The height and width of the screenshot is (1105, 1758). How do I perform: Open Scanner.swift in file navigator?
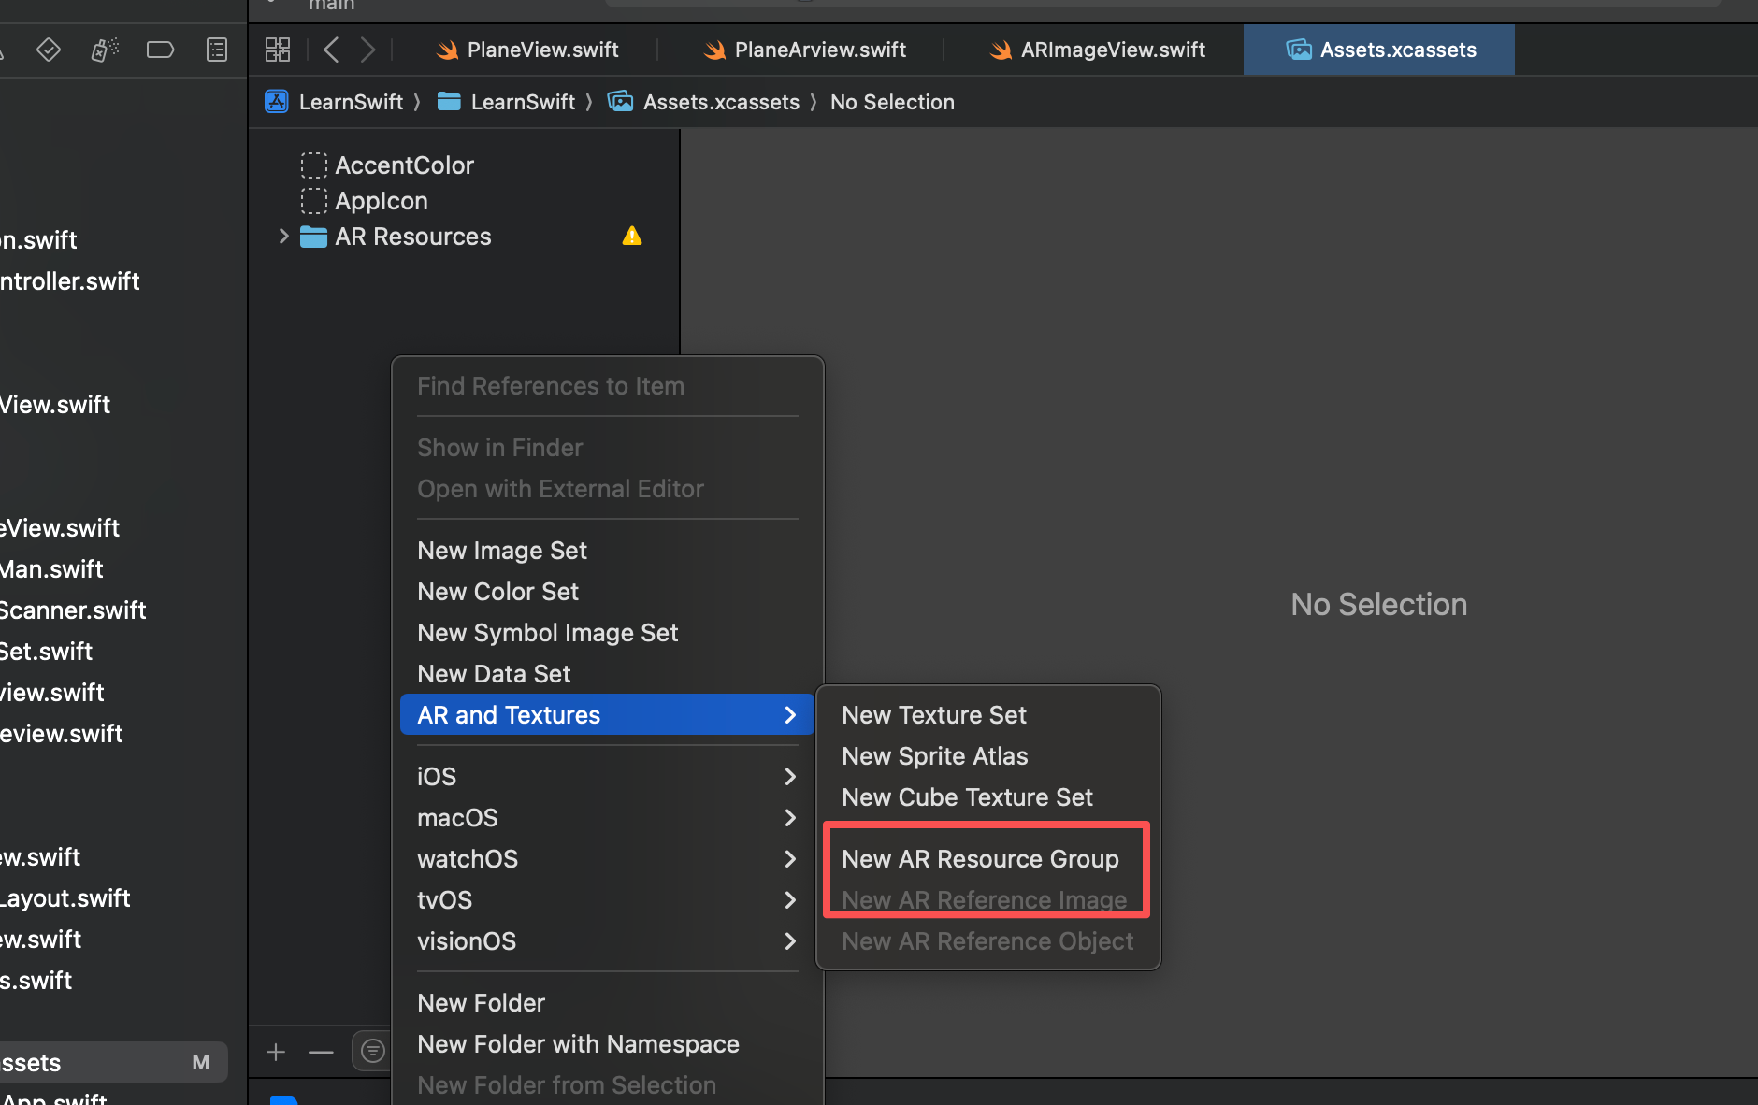(73, 610)
